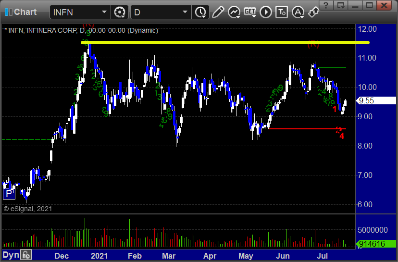Image resolution: width=398 pixels, height=262 pixels.
Task: Click the symbol link arrows icon
Action: pyautogui.click(x=313, y=12)
